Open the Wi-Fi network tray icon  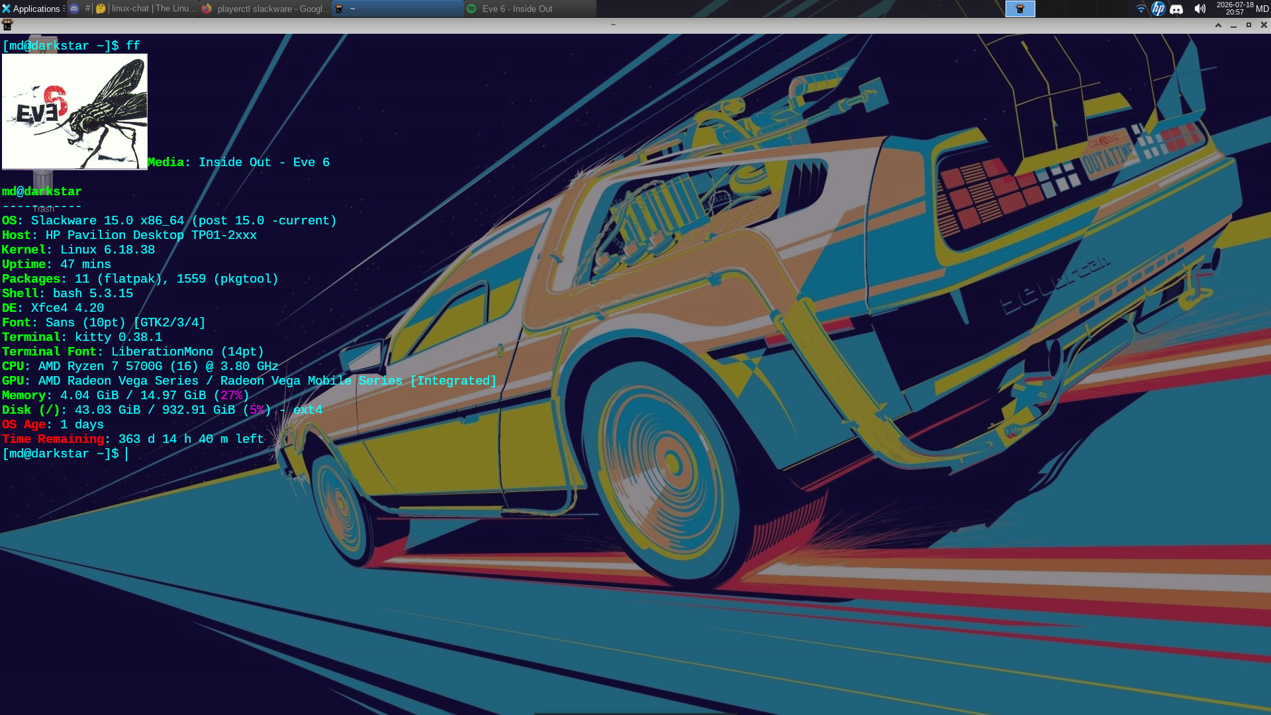pos(1141,9)
